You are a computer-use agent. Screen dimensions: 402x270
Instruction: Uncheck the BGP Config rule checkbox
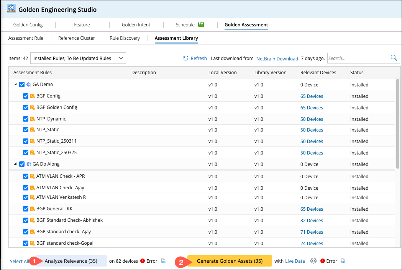click(x=26, y=96)
